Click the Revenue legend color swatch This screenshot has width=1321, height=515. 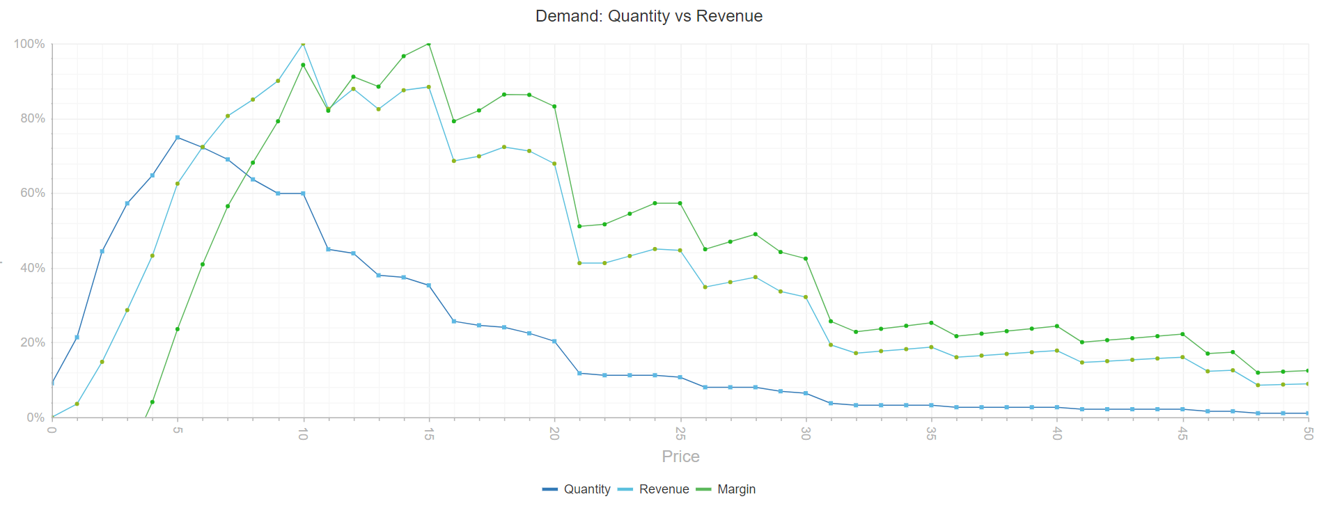coord(625,489)
